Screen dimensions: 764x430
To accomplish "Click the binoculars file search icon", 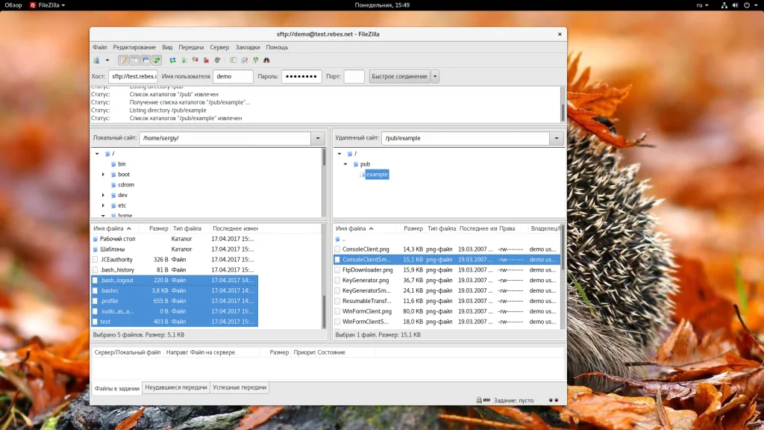I will [x=266, y=60].
